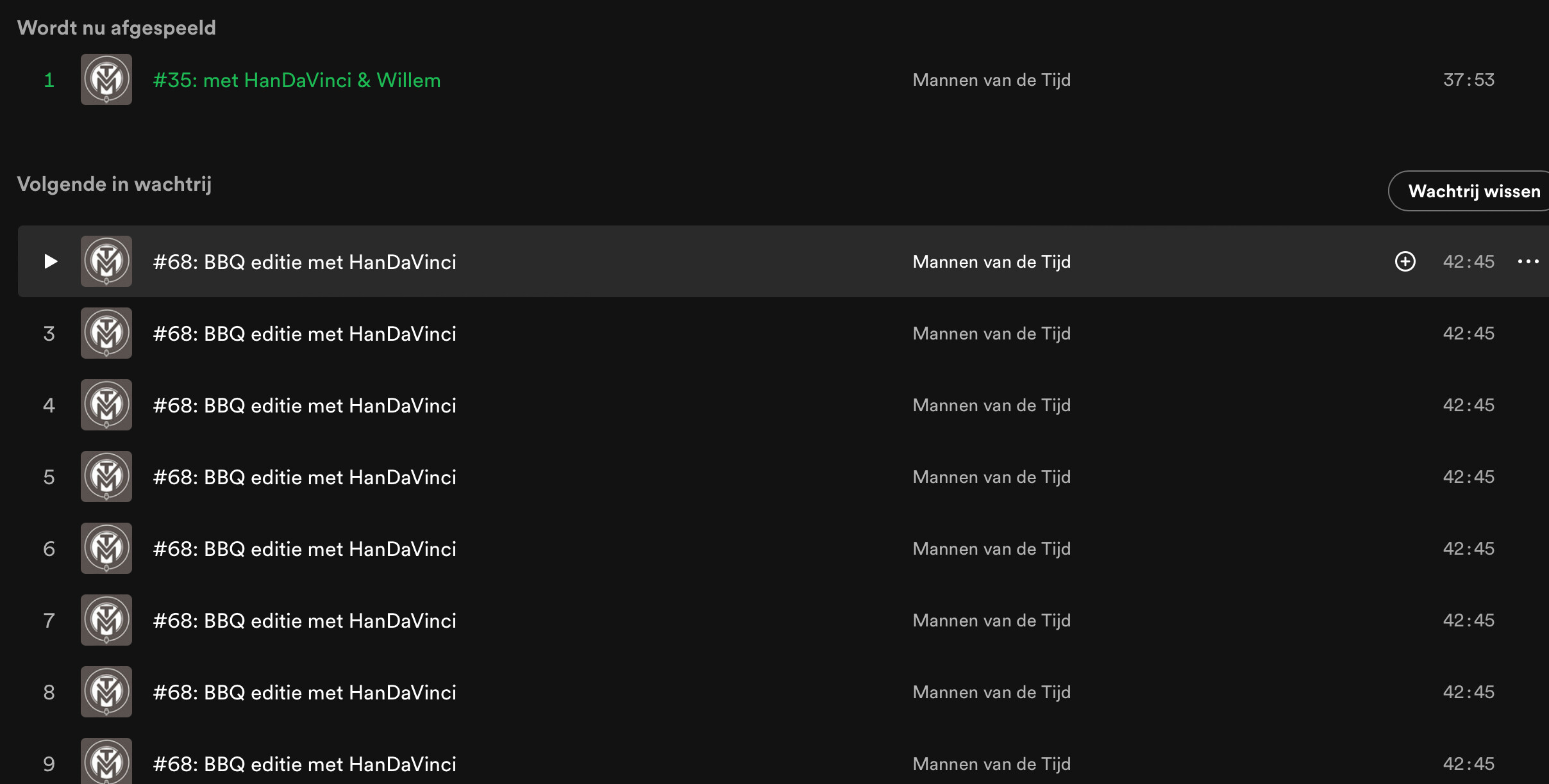Viewport: 1549px width, 784px height.
Task: Open Mannen van de Tijd link in highlighted row
Action: click(x=992, y=262)
